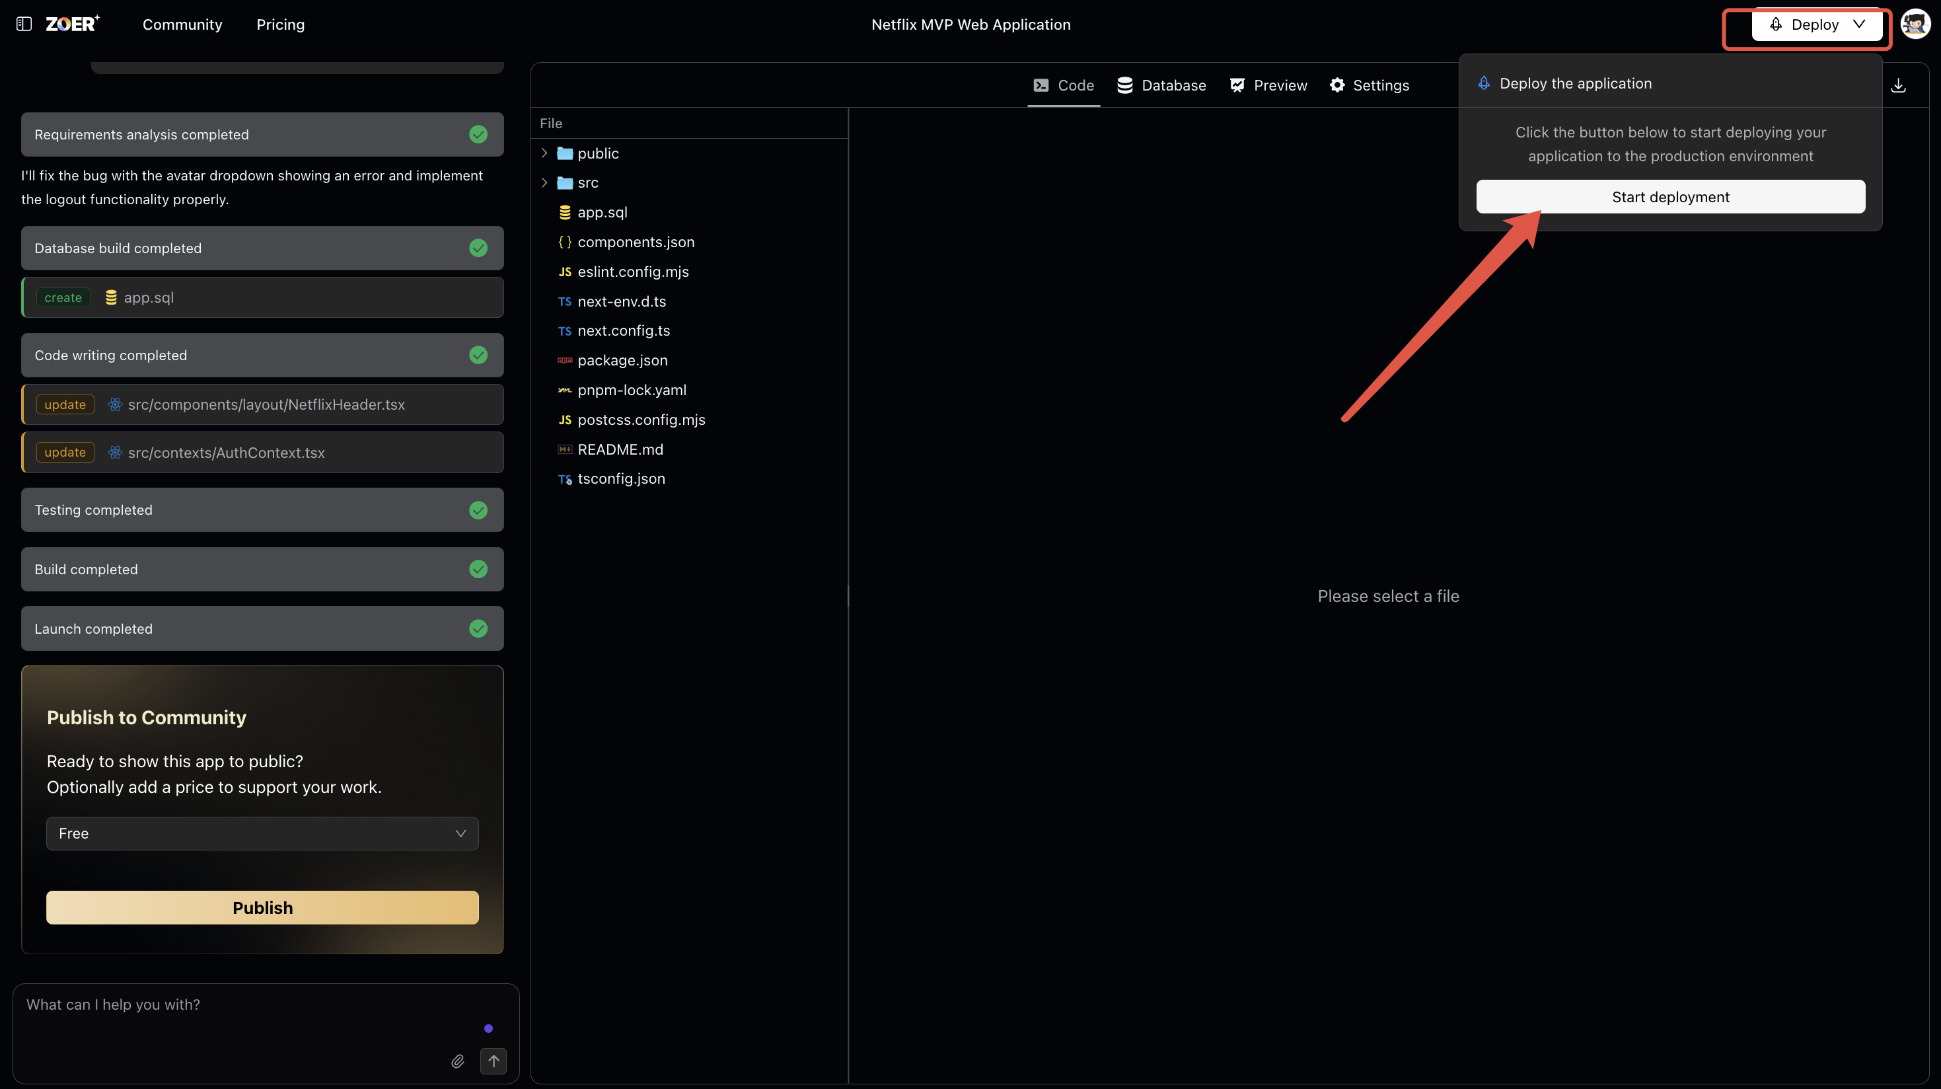Screen dimensions: 1941x1089
Task: Toggle the sidebar panel icon beside ZOER logo
Action: 24,24
